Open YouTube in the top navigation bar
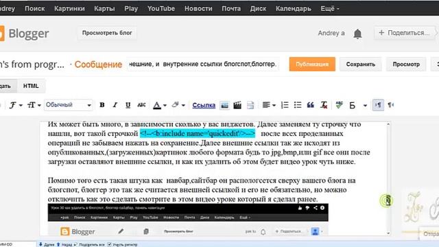The height and width of the screenshot is (247, 439). pos(161,9)
